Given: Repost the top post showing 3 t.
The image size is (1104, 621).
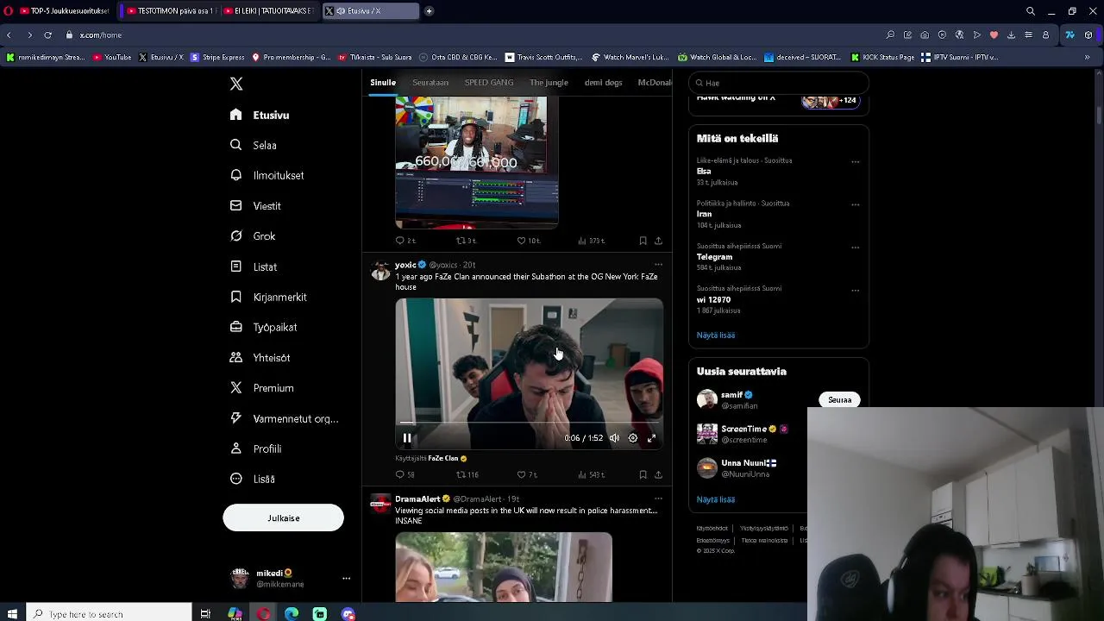Looking at the screenshot, I should click(466, 241).
